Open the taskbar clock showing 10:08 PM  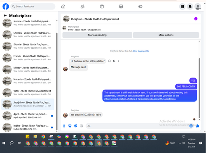coord(192,143)
